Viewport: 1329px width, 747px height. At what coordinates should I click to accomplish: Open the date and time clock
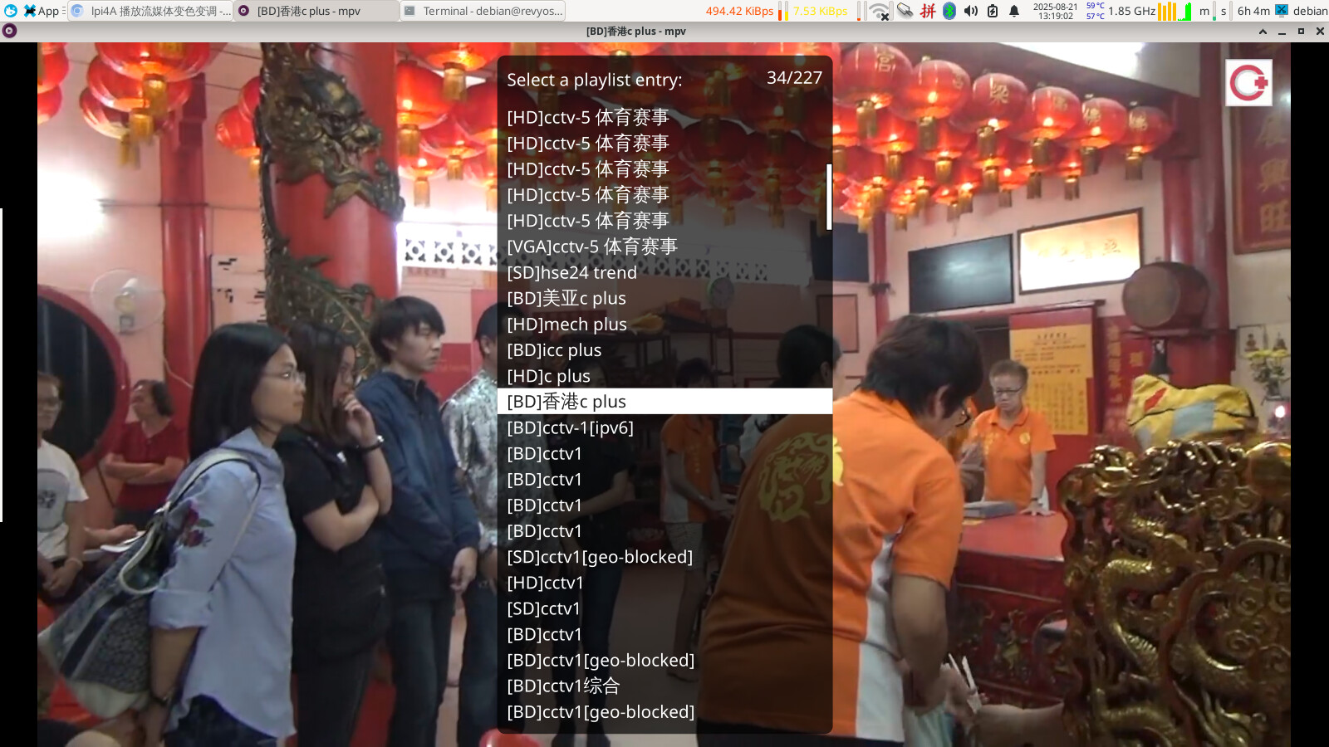coord(1055,11)
